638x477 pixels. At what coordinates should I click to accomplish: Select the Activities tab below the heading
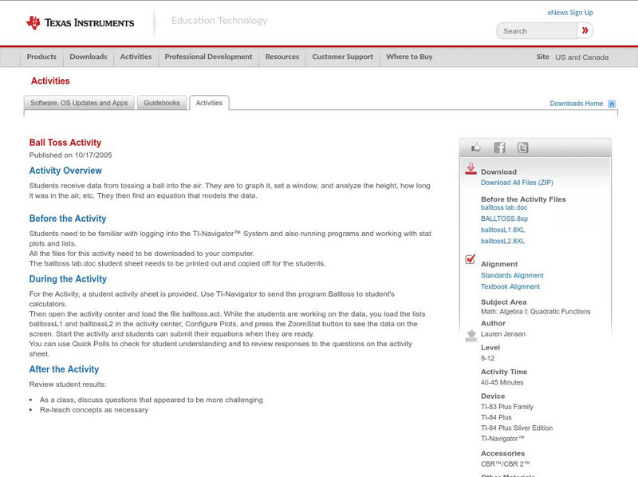click(x=209, y=103)
